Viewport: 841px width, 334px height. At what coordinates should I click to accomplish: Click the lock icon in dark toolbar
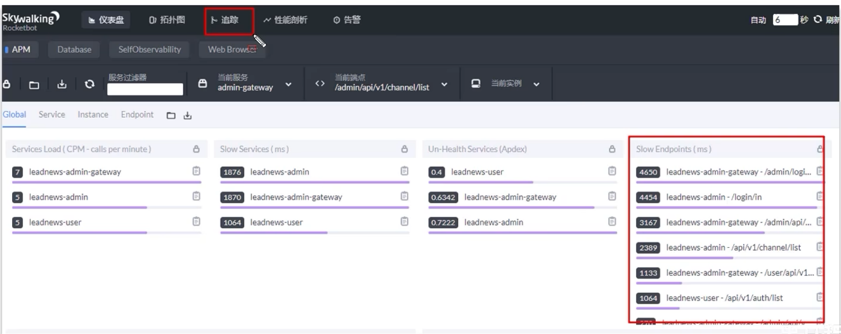tap(6, 84)
